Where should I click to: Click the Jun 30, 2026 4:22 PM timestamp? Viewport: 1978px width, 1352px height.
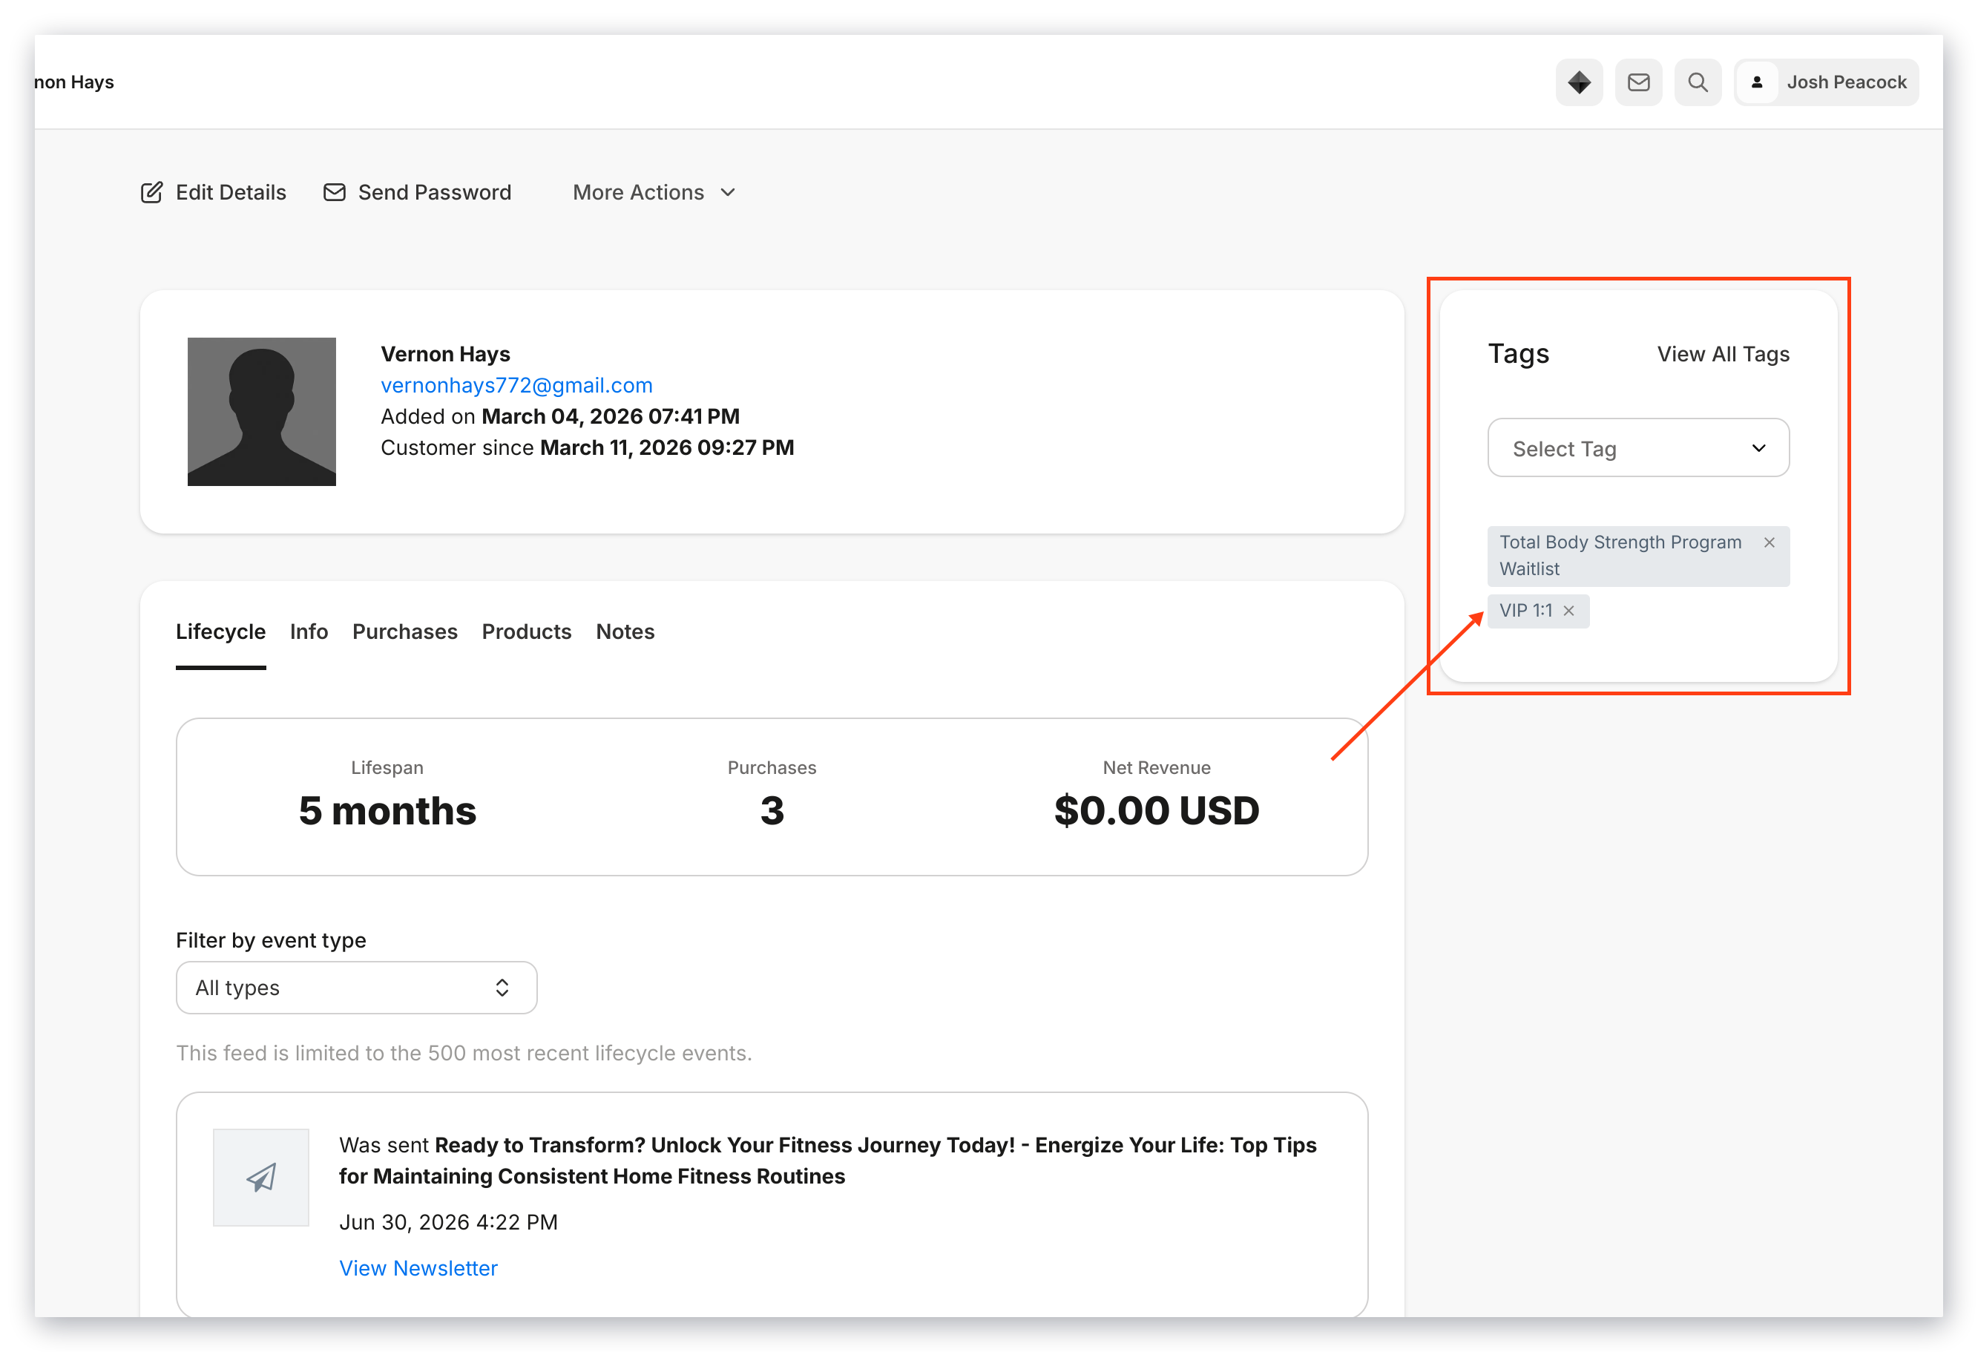pyautogui.click(x=447, y=1221)
